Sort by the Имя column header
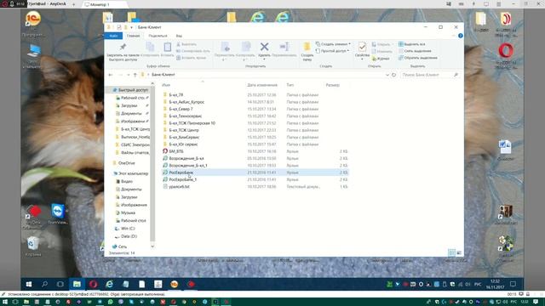This screenshot has width=545, height=306. coord(166,85)
